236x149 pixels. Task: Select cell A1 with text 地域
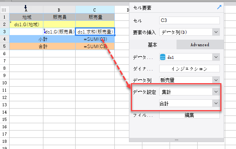coord(26,17)
